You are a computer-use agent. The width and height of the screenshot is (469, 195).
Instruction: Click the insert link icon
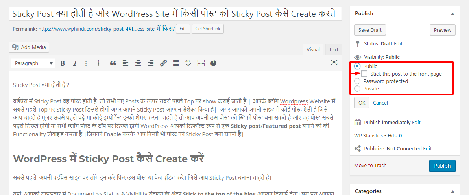pyautogui.click(x=163, y=63)
